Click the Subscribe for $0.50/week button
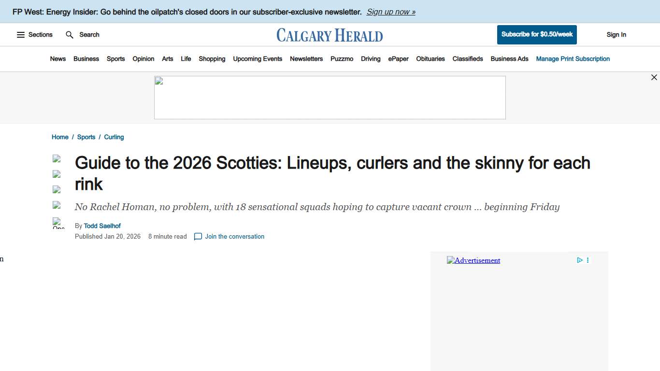Screen dimensions: 660x371 point(536,34)
